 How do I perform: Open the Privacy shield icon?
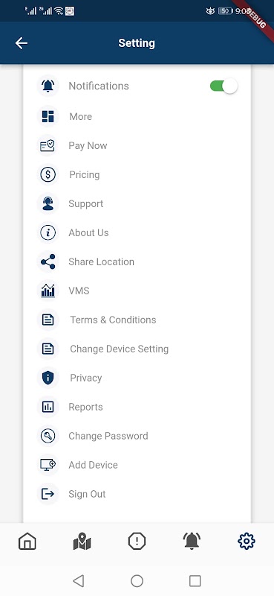[48, 378]
